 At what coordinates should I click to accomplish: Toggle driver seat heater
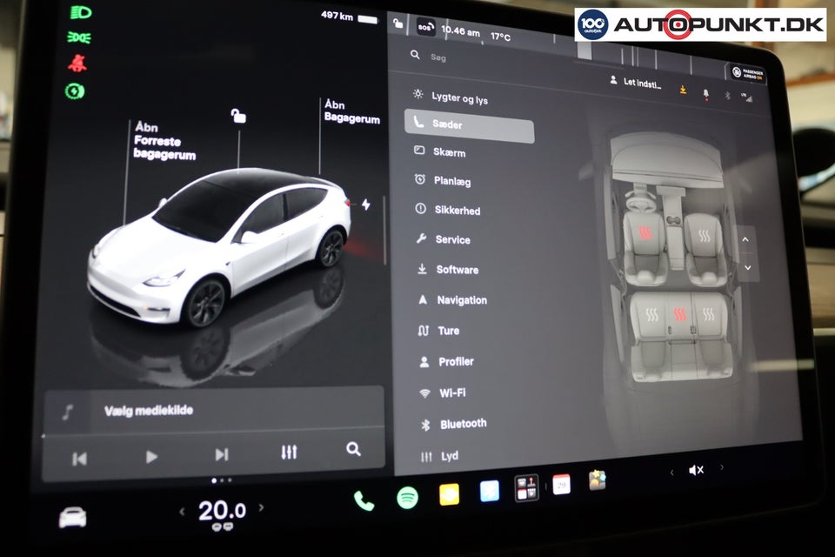click(x=645, y=233)
